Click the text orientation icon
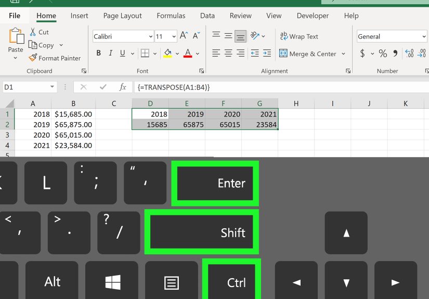Image resolution: width=429 pixels, height=299 pixels. click(255, 35)
